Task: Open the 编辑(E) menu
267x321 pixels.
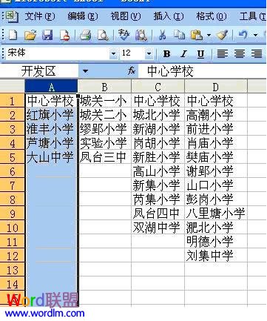Action: point(83,16)
